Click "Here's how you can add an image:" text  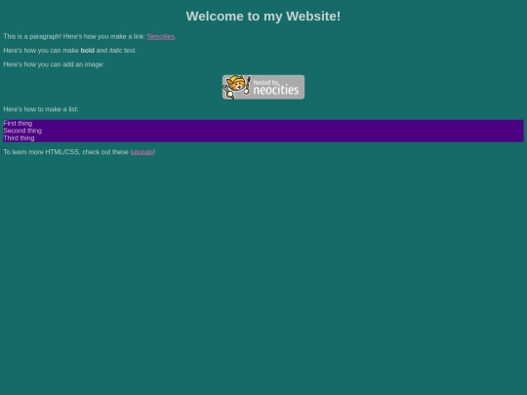[54, 64]
